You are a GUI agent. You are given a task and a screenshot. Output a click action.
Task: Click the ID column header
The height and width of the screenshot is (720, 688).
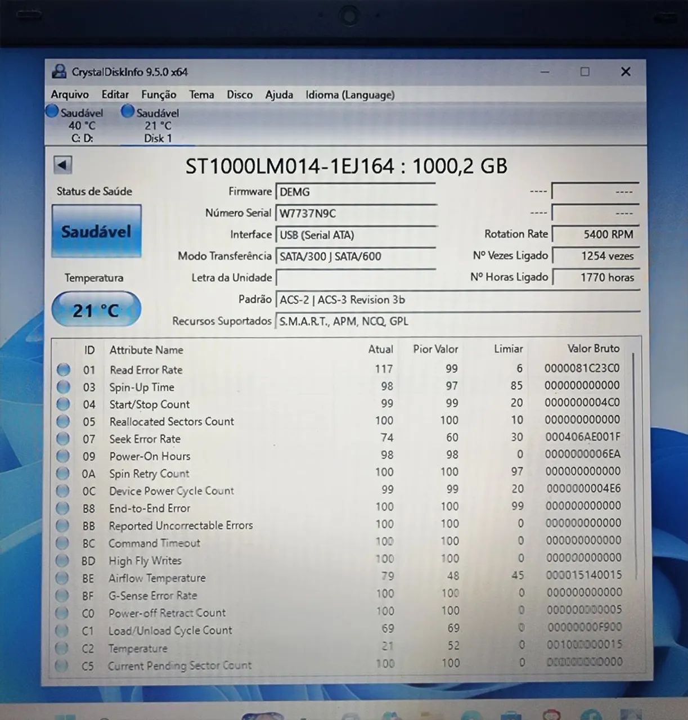[x=89, y=350]
